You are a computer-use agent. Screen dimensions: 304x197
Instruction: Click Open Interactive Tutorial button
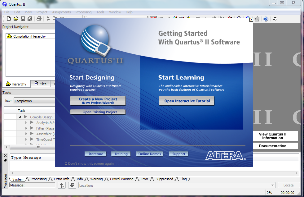[x=187, y=101]
